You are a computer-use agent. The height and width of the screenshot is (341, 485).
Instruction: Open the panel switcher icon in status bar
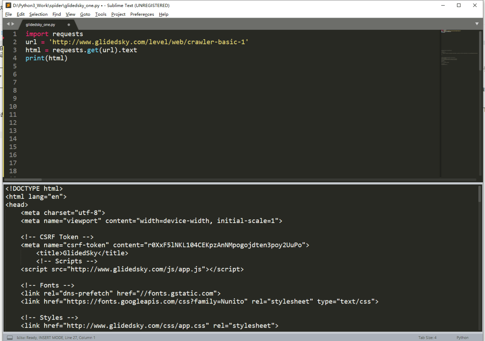click(x=10, y=337)
